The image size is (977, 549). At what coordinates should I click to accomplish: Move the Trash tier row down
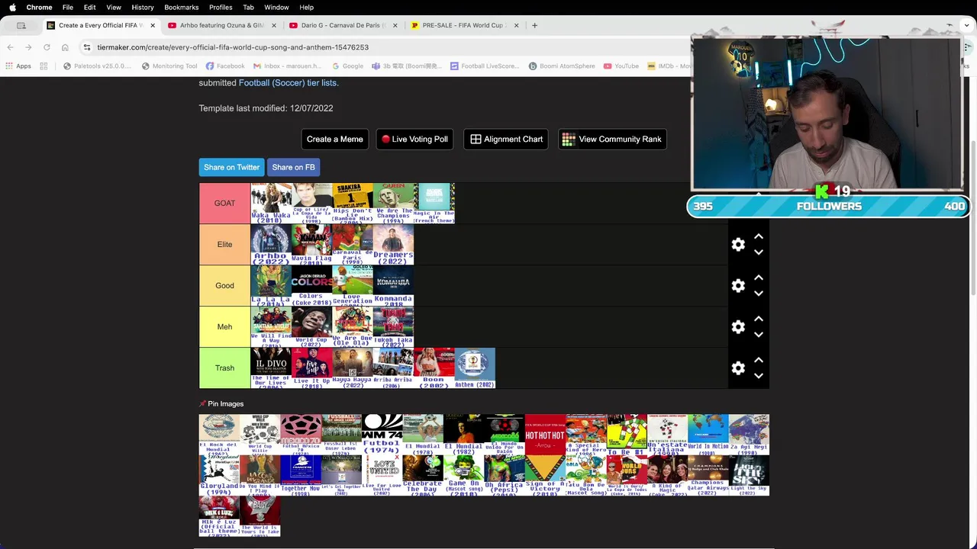coord(759,376)
